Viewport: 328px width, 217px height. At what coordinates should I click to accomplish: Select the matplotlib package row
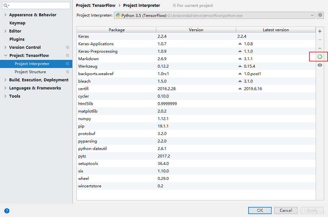(196, 111)
